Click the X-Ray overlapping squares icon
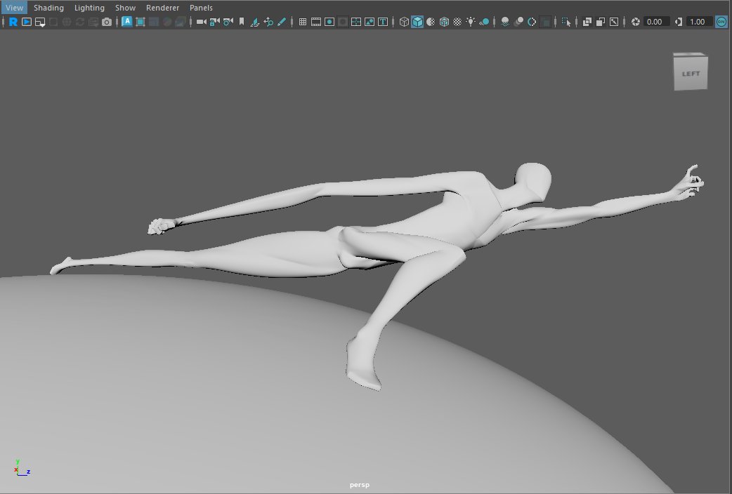732x494 pixels. [x=587, y=22]
